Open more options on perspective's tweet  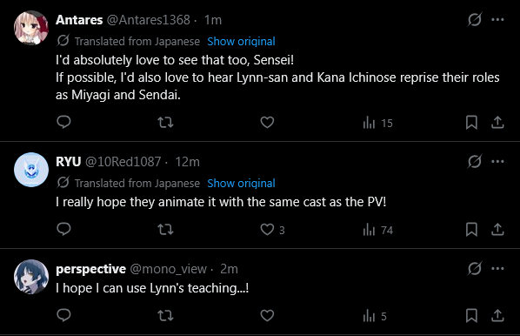(497, 268)
